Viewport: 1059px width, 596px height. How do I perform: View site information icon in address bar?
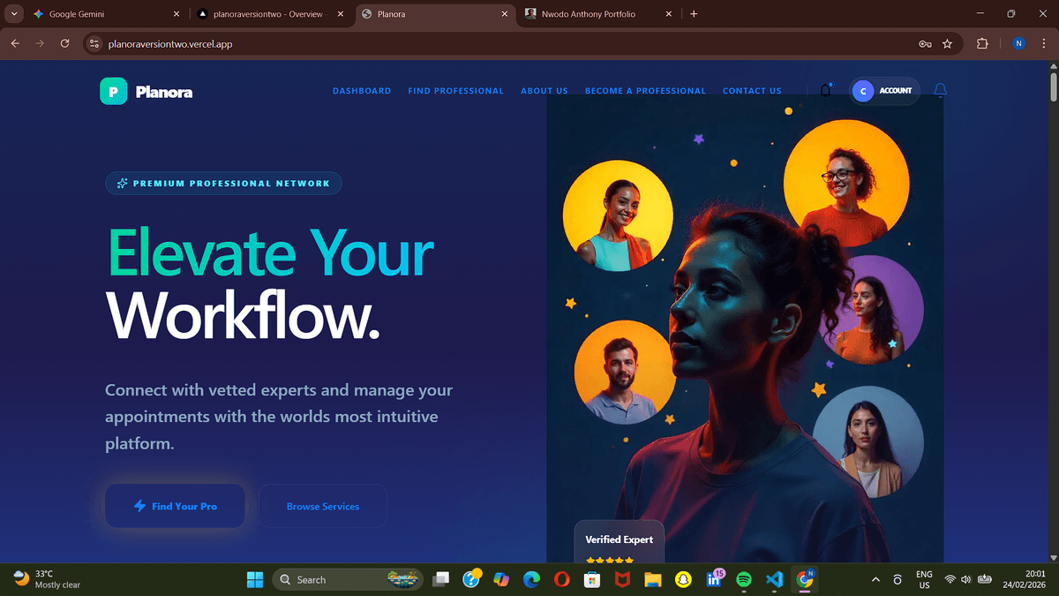(x=95, y=43)
